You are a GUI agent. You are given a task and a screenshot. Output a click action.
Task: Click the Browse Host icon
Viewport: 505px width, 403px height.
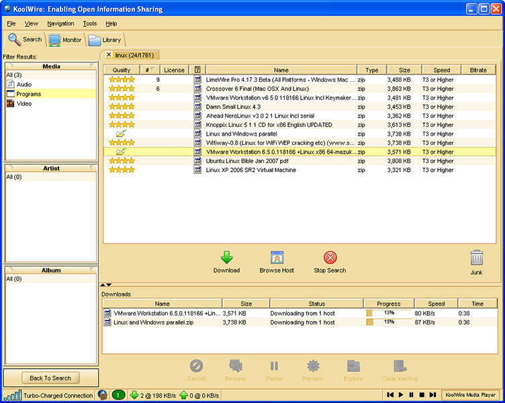tap(277, 258)
